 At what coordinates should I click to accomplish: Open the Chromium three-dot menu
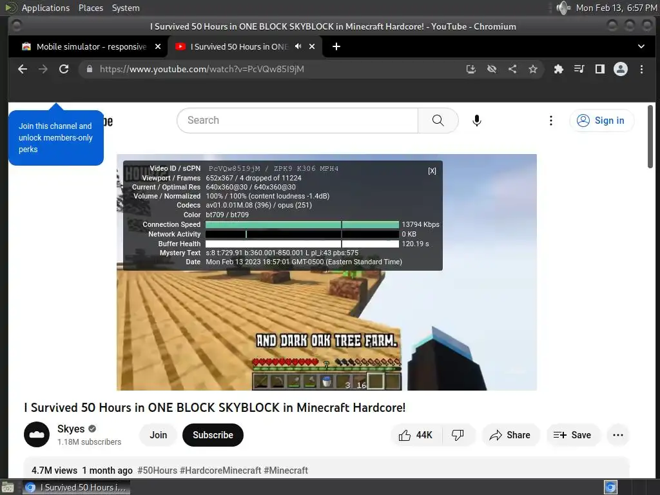click(641, 69)
